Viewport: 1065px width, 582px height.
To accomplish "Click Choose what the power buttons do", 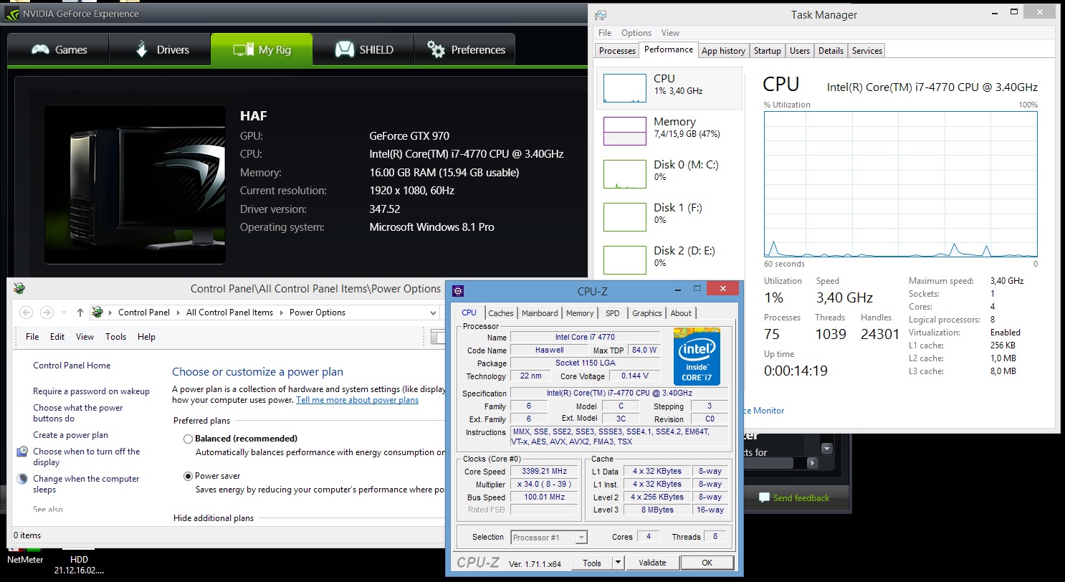I will [78, 413].
